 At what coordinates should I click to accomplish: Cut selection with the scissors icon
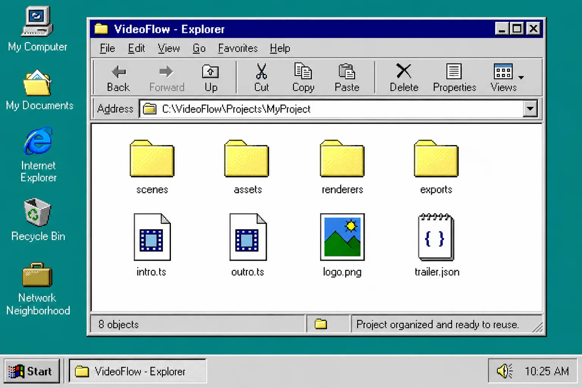(261, 78)
